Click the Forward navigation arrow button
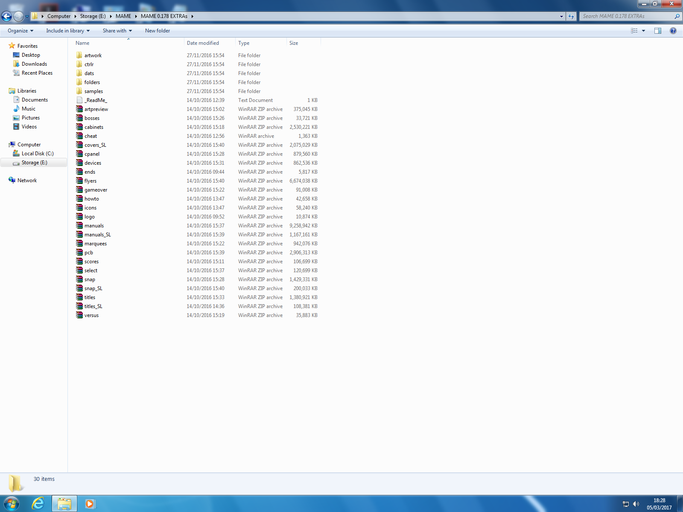Image resolution: width=683 pixels, height=512 pixels. [x=18, y=16]
